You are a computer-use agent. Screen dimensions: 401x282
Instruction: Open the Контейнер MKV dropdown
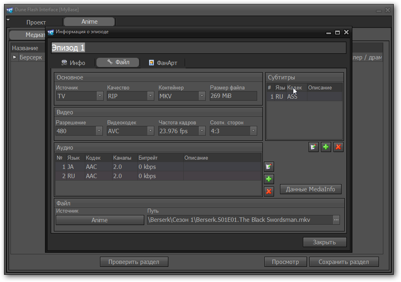coord(202,96)
